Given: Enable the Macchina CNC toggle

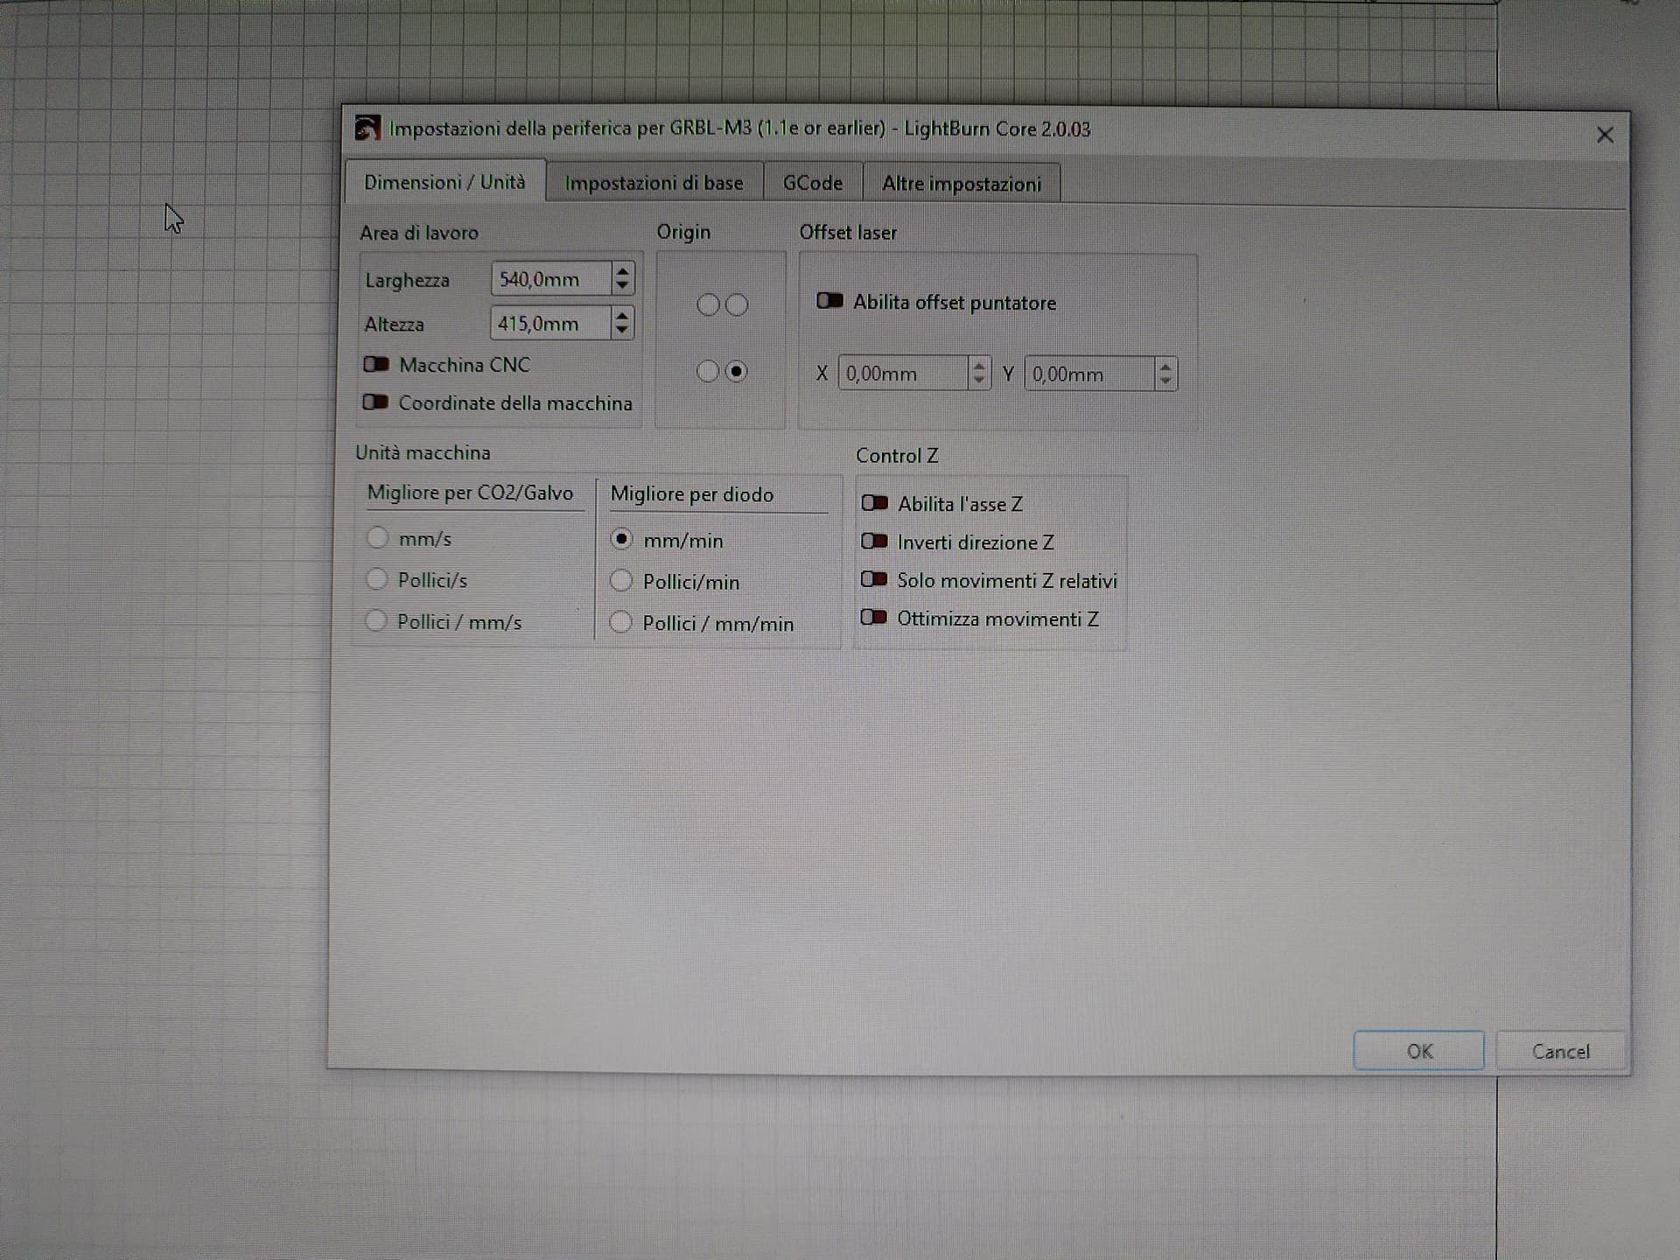Looking at the screenshot, I should click(x=376, y=364).
